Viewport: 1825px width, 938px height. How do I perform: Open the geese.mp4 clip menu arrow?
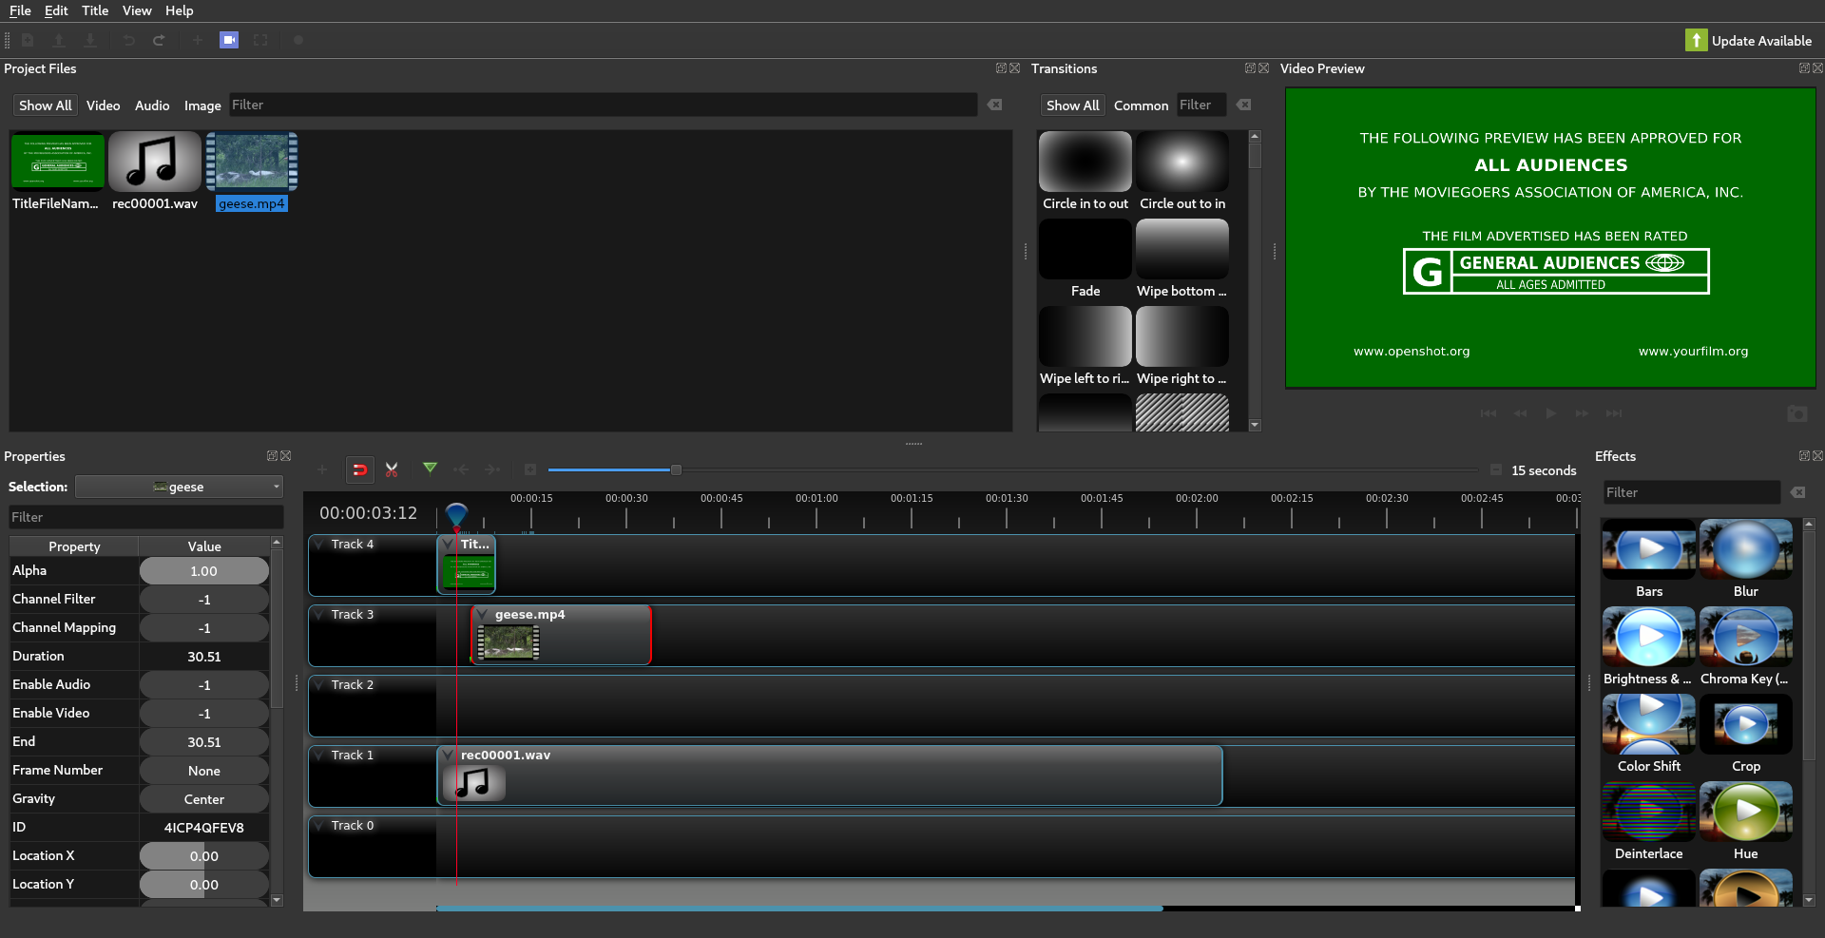[482, 615]
